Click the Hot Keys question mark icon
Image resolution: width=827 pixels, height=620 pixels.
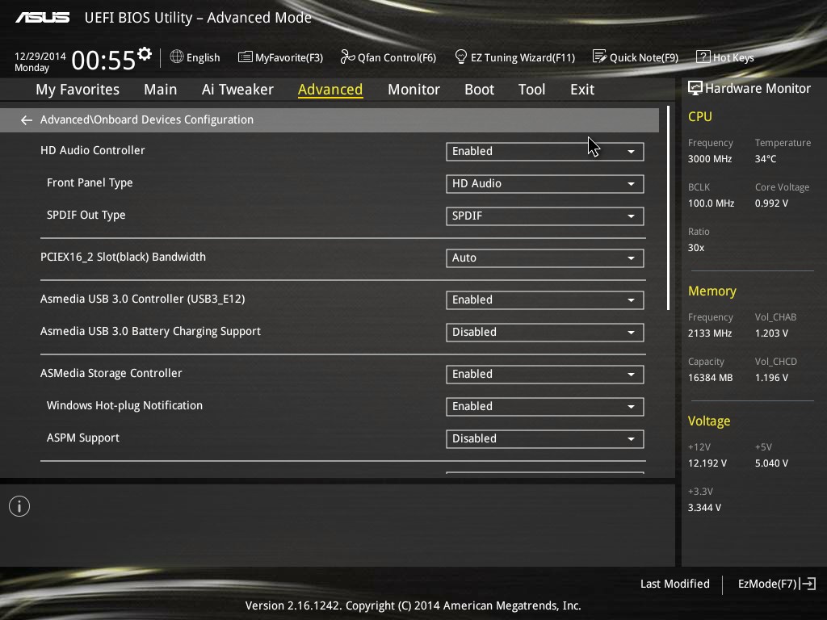click(x=703, y=57)
